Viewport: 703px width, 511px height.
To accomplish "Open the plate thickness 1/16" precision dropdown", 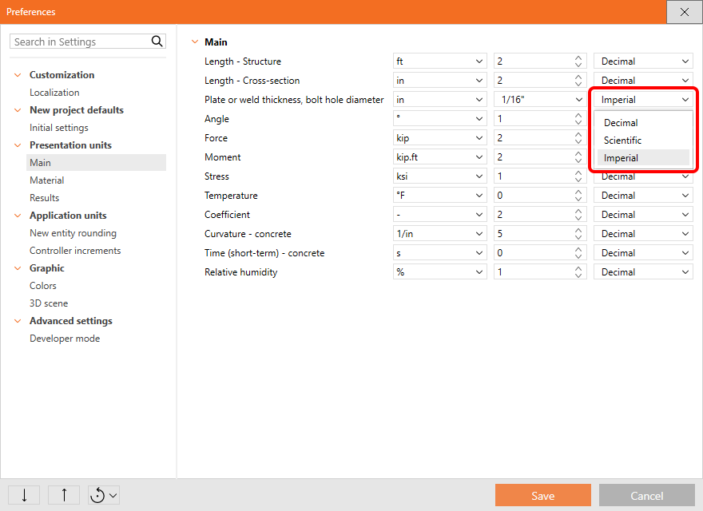I will click(x=540, y=100).
